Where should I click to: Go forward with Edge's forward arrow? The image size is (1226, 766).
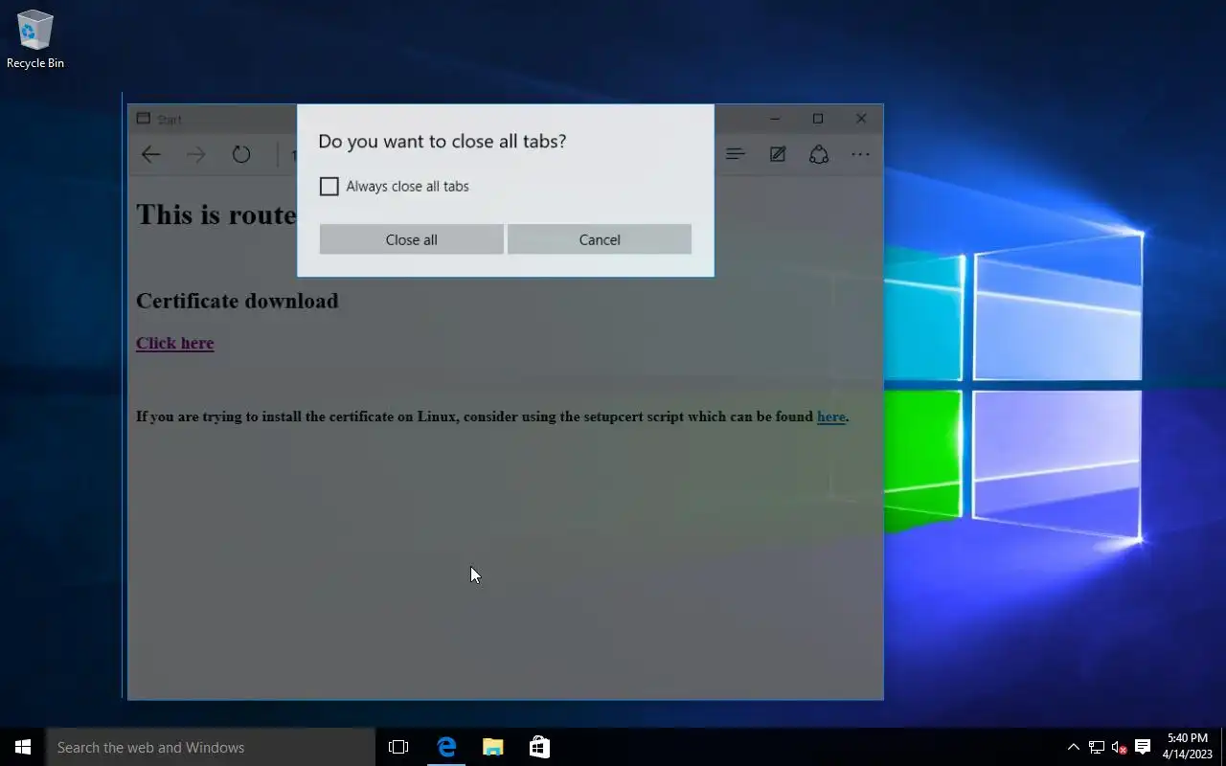tap(195, 154)
